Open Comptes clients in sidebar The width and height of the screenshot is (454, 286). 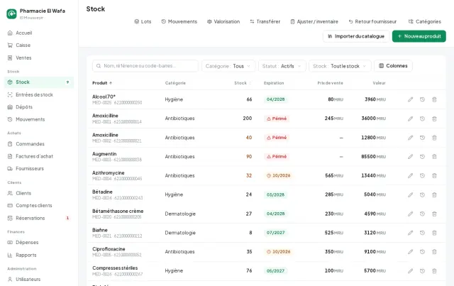(x=39, y=205)
